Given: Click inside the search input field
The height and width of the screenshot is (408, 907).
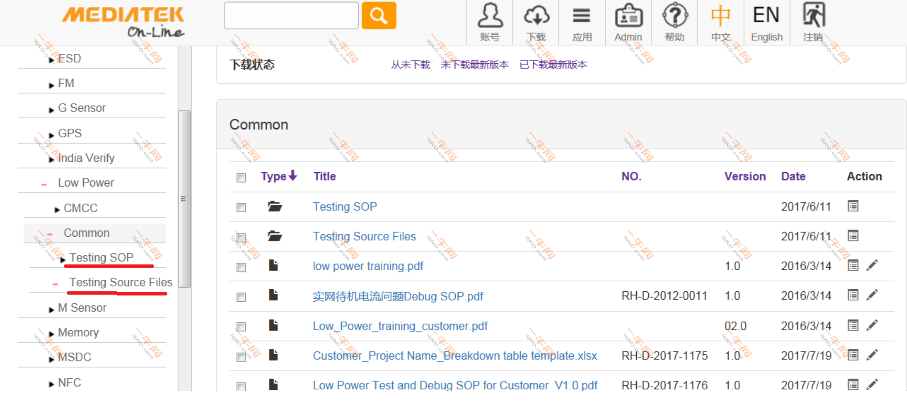Looking at the screenshot, I should pyautogui.click(x=291, y=15).
